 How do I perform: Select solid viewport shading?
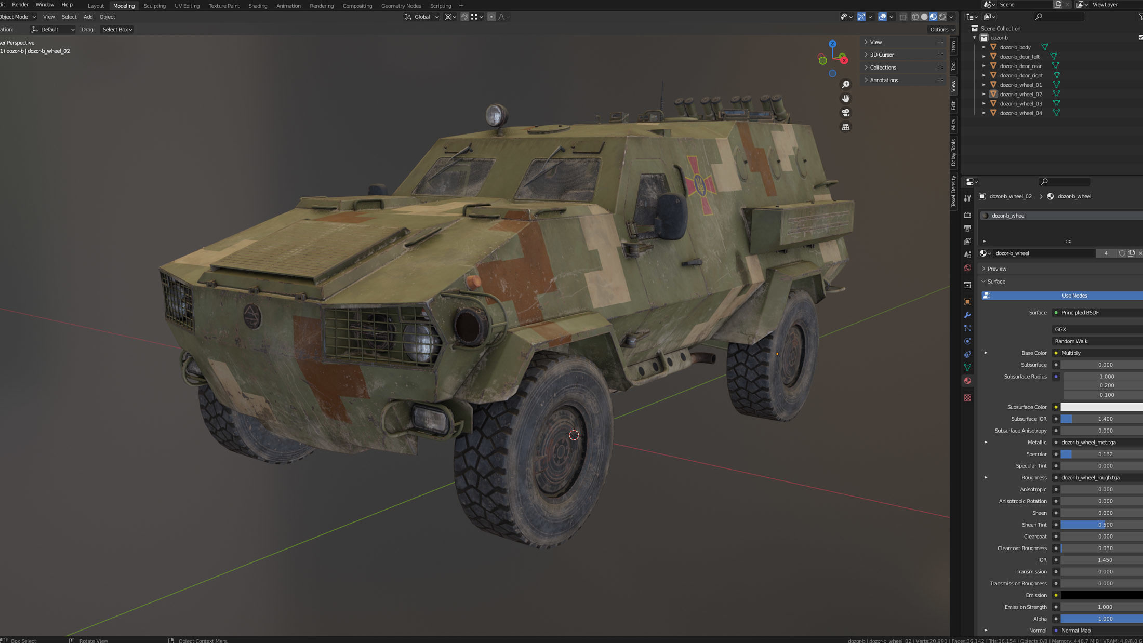[924, 17]
